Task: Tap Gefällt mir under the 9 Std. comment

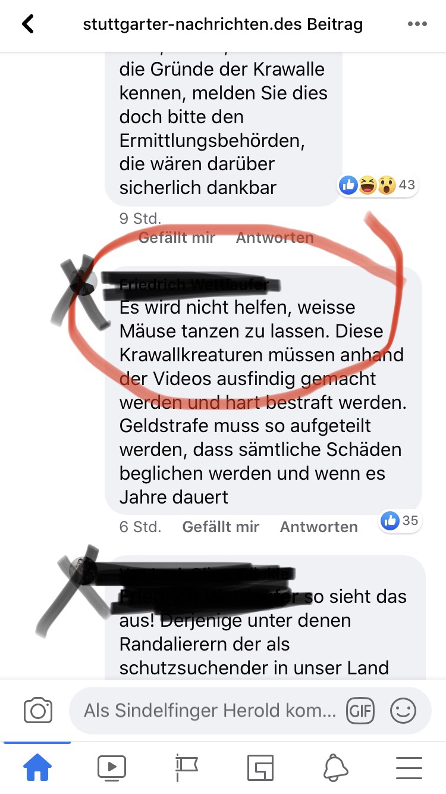Action: (x=177, y=237)
